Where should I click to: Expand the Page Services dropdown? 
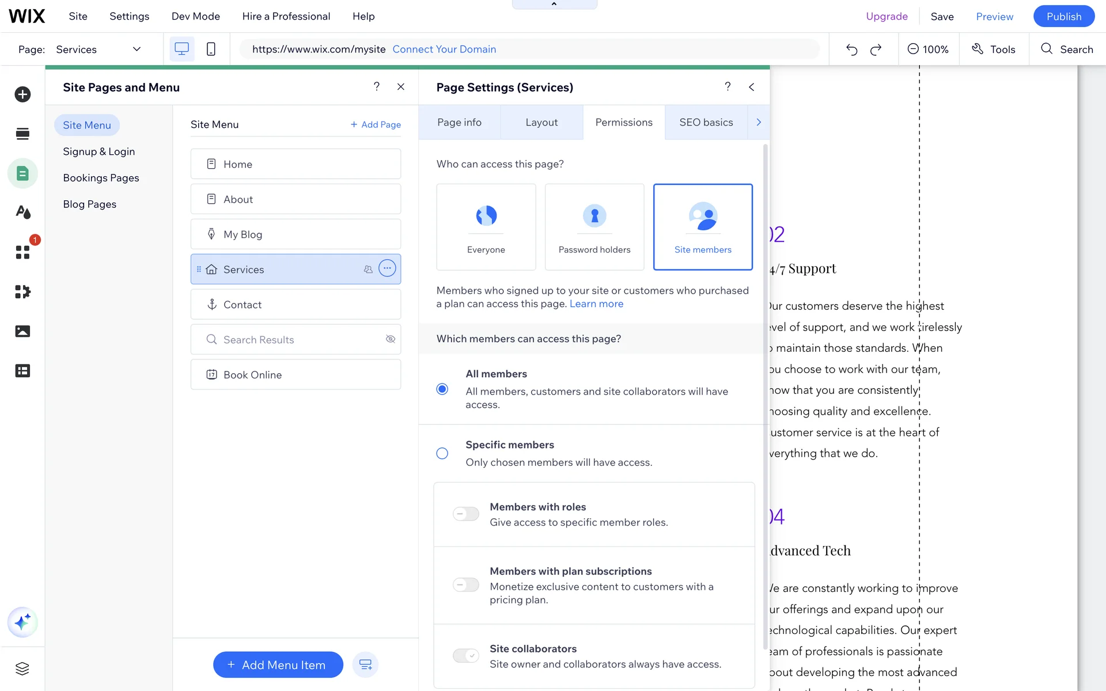click(x=137, y=49)
